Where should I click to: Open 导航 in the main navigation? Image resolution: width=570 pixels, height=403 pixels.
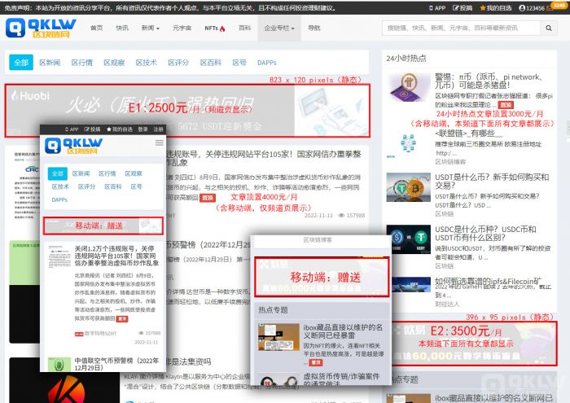pos(314,28)
